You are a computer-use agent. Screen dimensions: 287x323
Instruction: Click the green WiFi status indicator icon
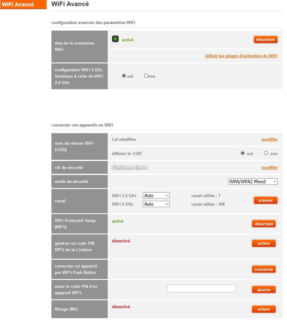(x=115, y=39)
